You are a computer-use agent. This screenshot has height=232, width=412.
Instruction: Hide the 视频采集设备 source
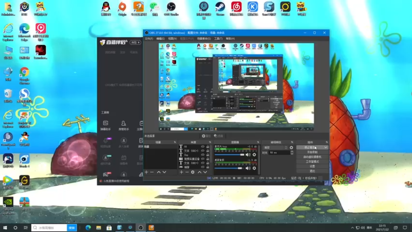click(202, 159)
